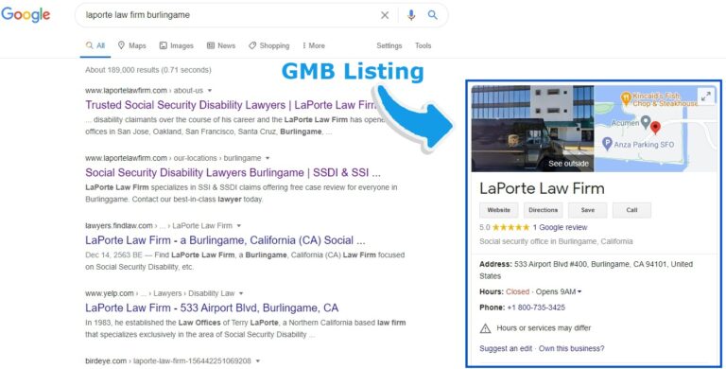726x369 pixels.
Task: Click the five-star rating stars
Action: point(510,227)
